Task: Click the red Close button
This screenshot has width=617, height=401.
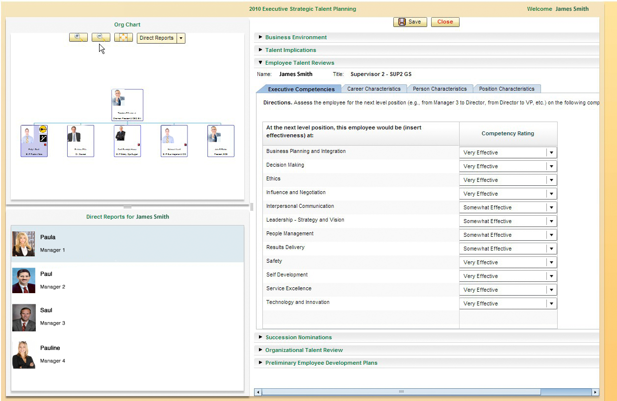Action: [445, 22]
